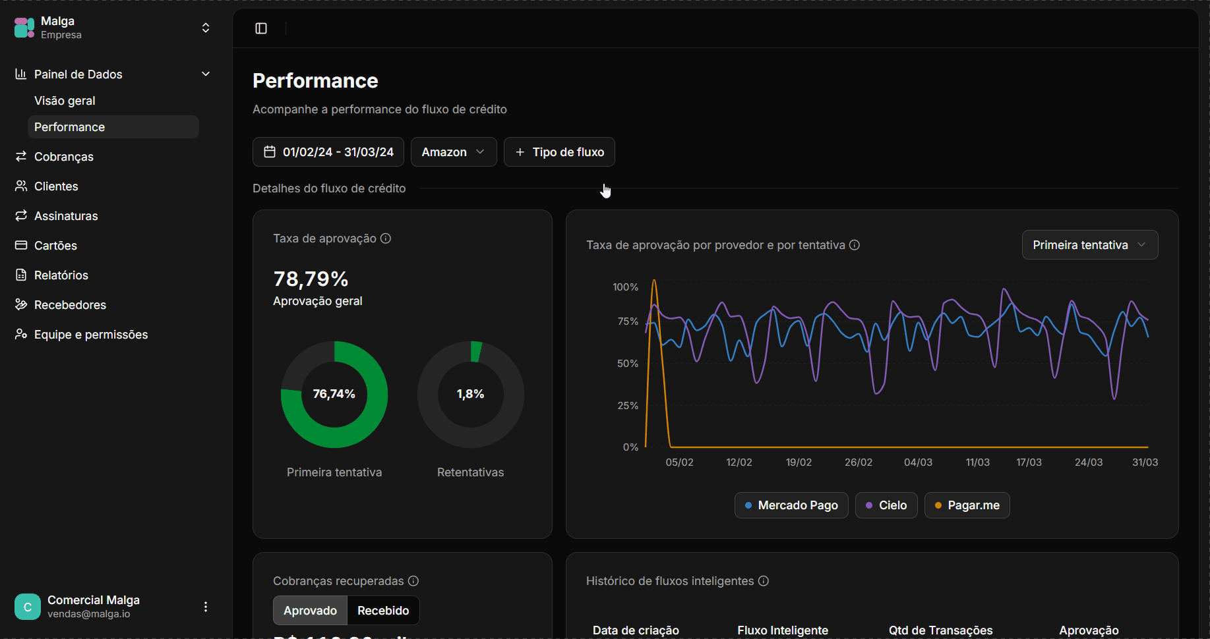Click the Malga company logo

tap(24, 28)
